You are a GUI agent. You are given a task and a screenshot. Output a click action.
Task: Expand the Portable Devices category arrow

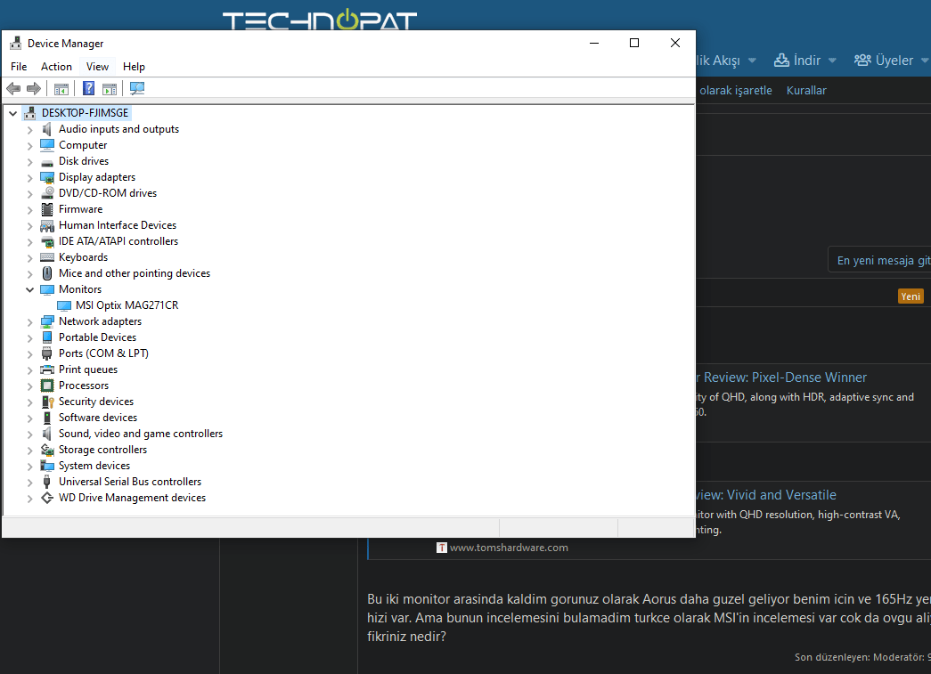coord(29,337)
